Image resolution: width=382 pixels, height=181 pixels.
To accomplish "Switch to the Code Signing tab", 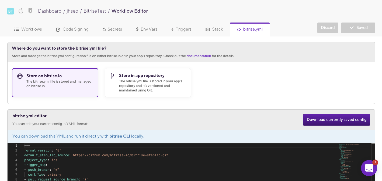I will pos(72,29).
